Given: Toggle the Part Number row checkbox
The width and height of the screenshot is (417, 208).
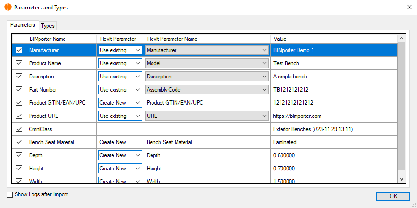Looking at the screenshot, I should coord(19,90).
